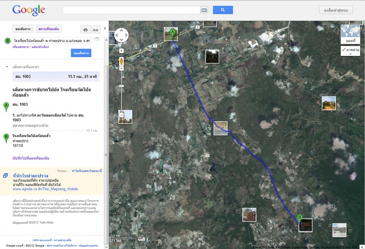
Task: Select the ขอเส้นทาง tab at top
Action: coord(23,29)
